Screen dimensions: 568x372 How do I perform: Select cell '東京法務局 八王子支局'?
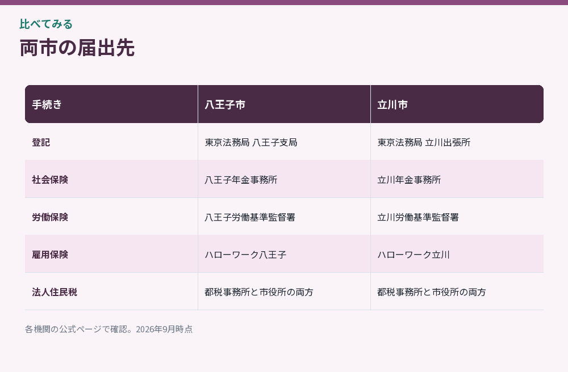pos(284,142)
